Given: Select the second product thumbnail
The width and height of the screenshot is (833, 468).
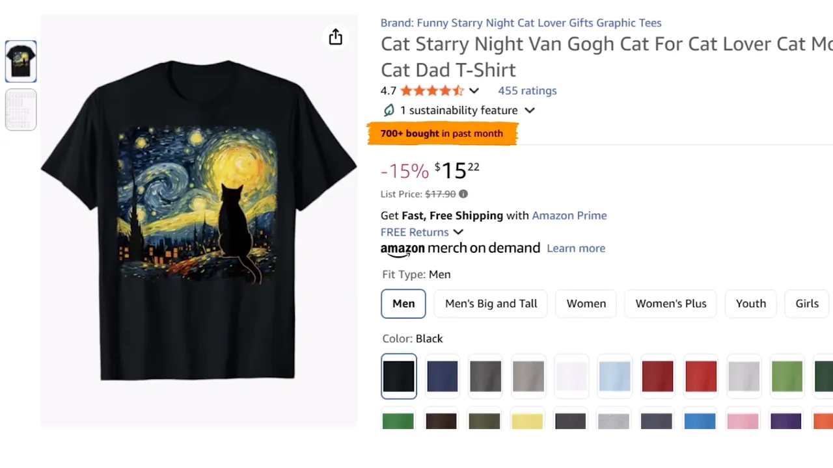Looking at the screenshot, I should coord(21,110).
